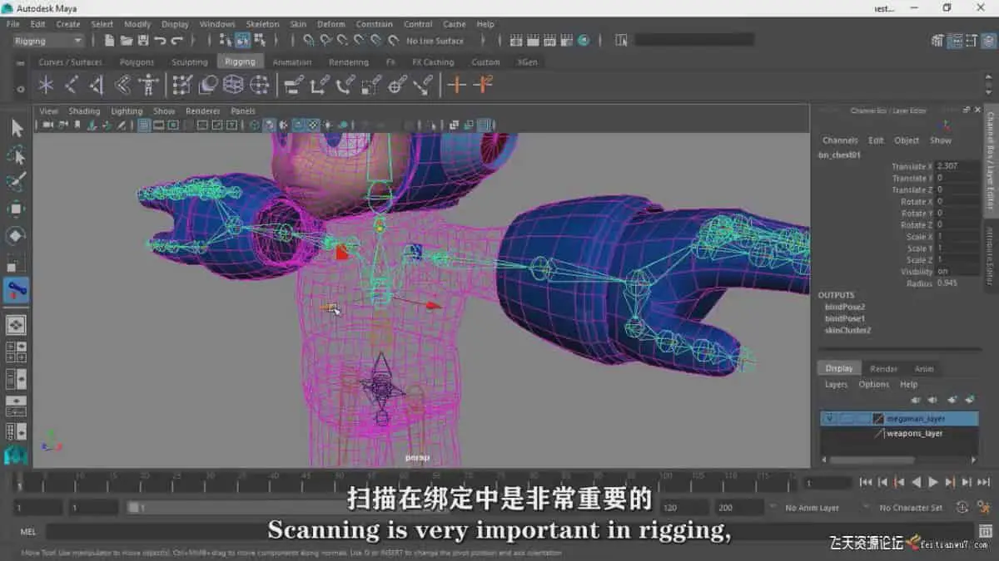Open the Render Settings clapboard icon
The image size is (999, 561).
(x=567, y=40)
